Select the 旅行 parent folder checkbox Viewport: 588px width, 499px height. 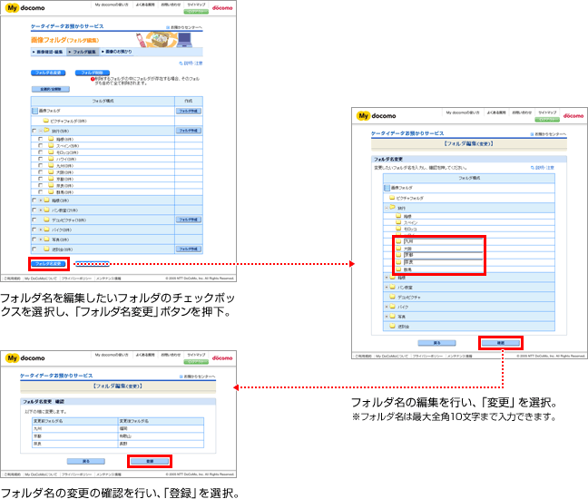34,131
